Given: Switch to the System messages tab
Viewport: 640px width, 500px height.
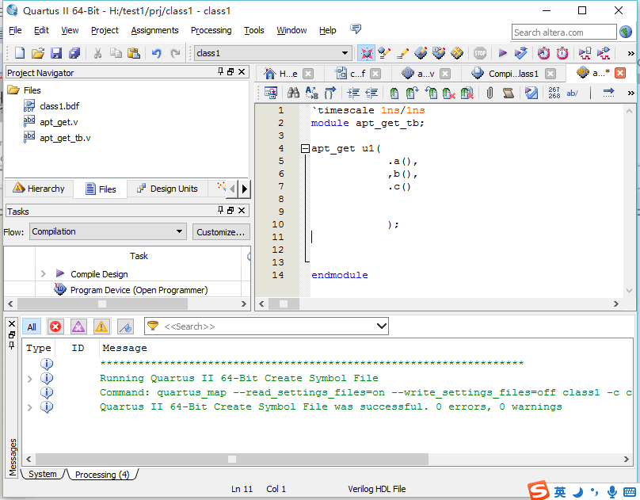Looking at the screenshot, I should tap(43, 474).
